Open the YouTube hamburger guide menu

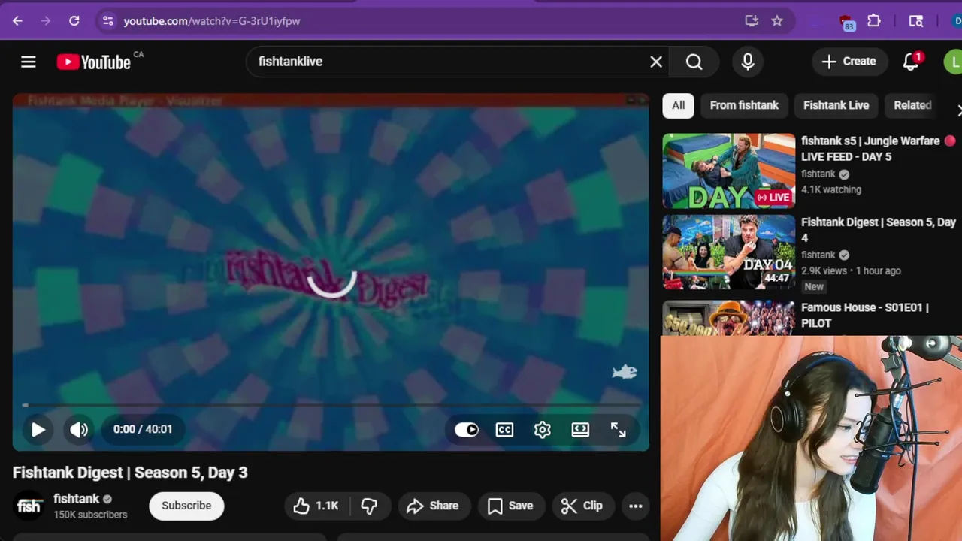click(x=29, y=62)
